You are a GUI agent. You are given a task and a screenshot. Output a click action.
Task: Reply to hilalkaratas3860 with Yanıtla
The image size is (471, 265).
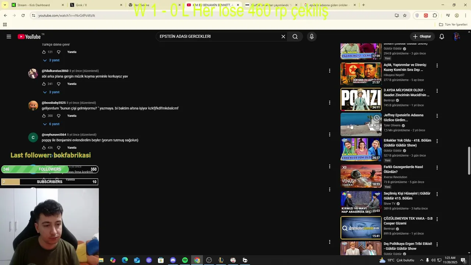(72, 84)
